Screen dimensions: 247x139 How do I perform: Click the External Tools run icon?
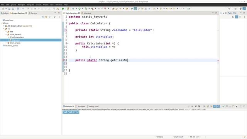click(x=92, y=8)
